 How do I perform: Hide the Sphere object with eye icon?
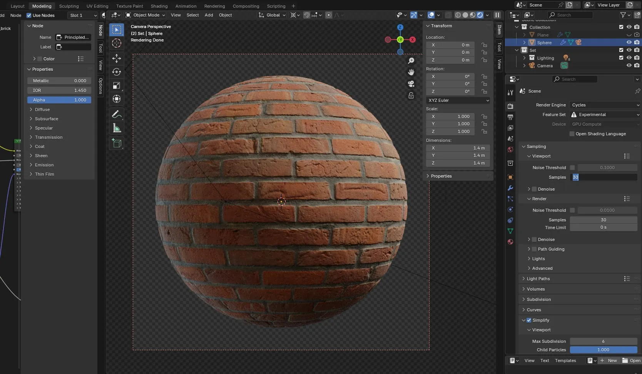pyautogui.click(x=629, y=42)
